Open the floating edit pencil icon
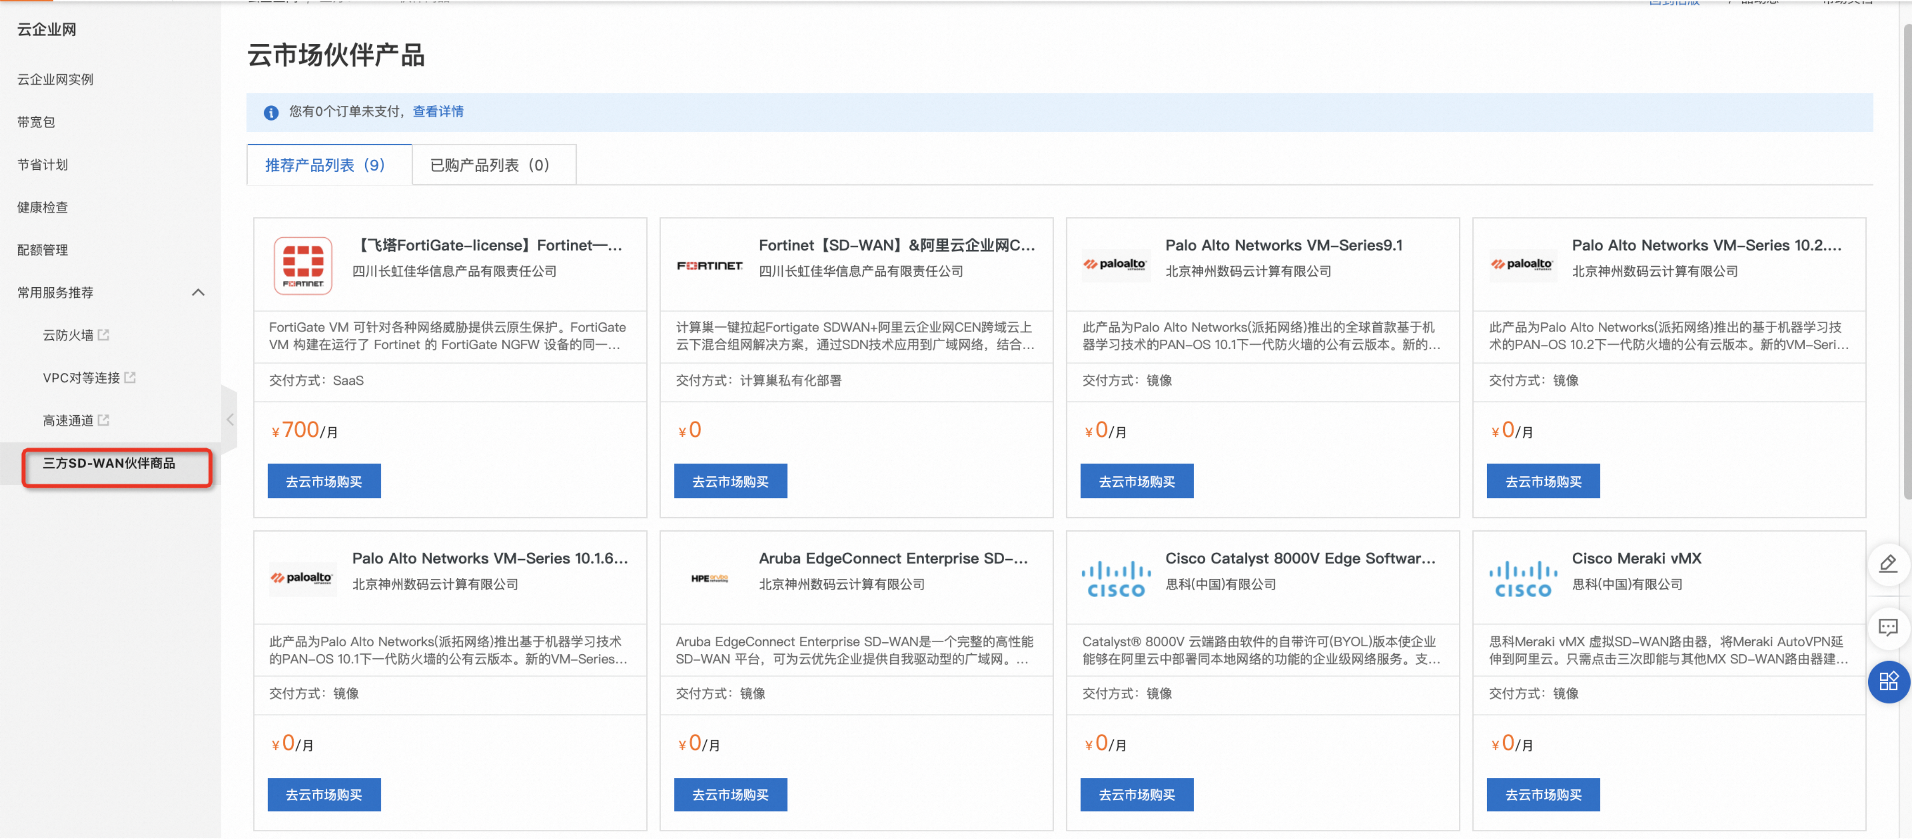The height and width of the screenshot is (839, 1912). (1887, 563)
